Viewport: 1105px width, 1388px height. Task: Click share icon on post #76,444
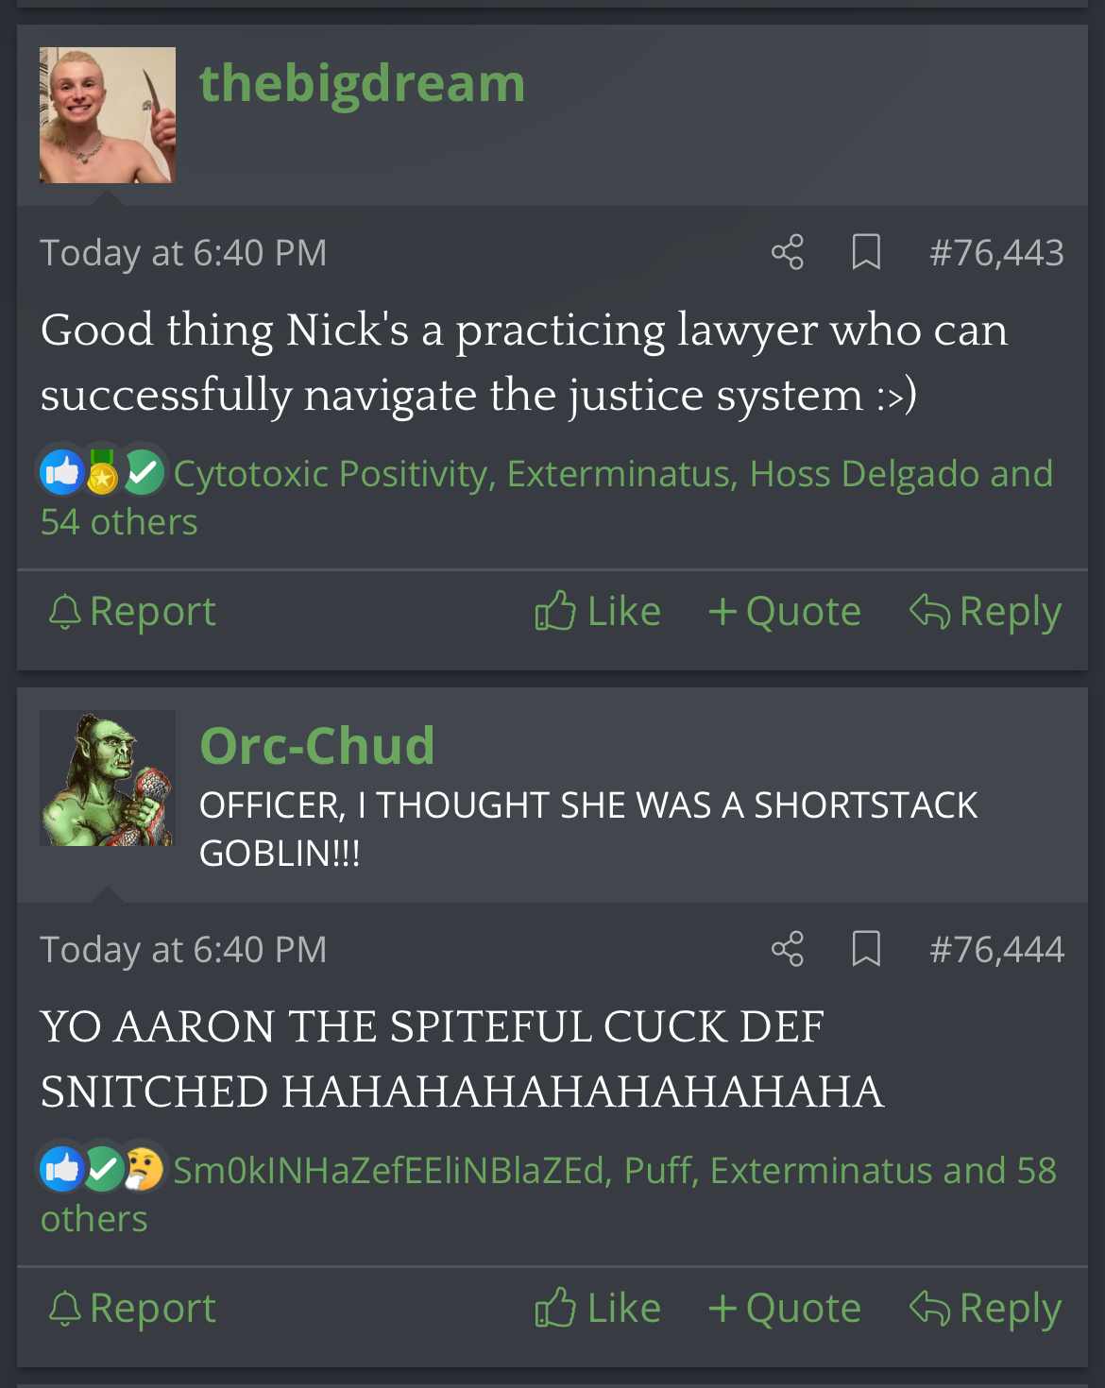(787, 949)
